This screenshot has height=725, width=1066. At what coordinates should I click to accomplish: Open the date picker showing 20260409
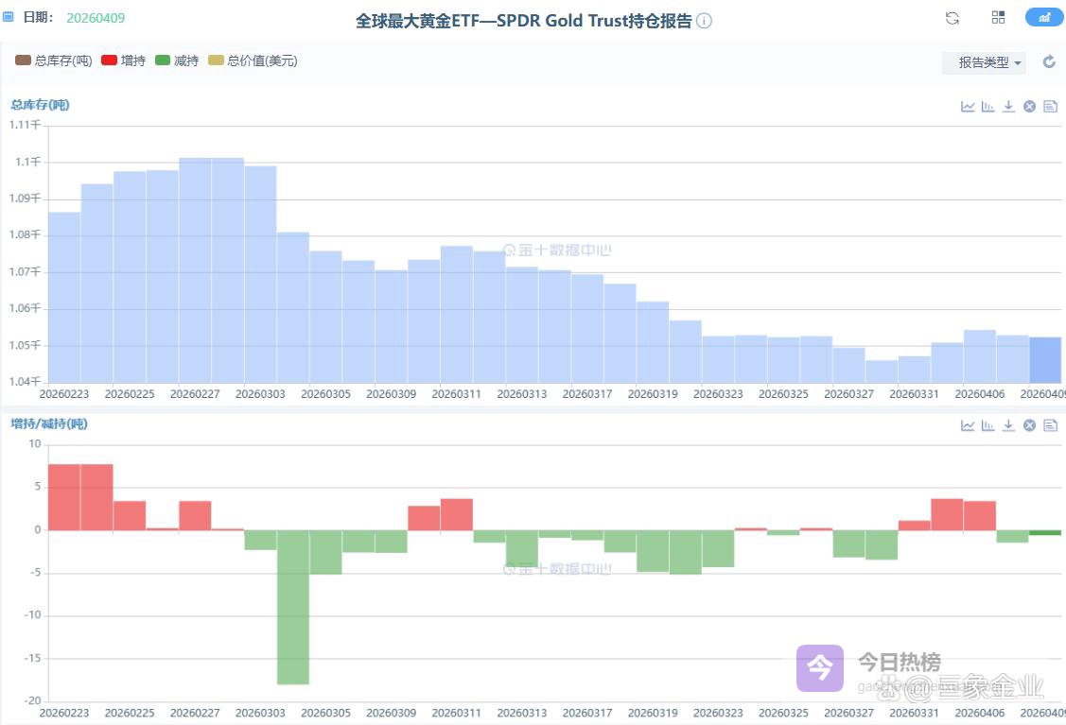tap(96, 18)
